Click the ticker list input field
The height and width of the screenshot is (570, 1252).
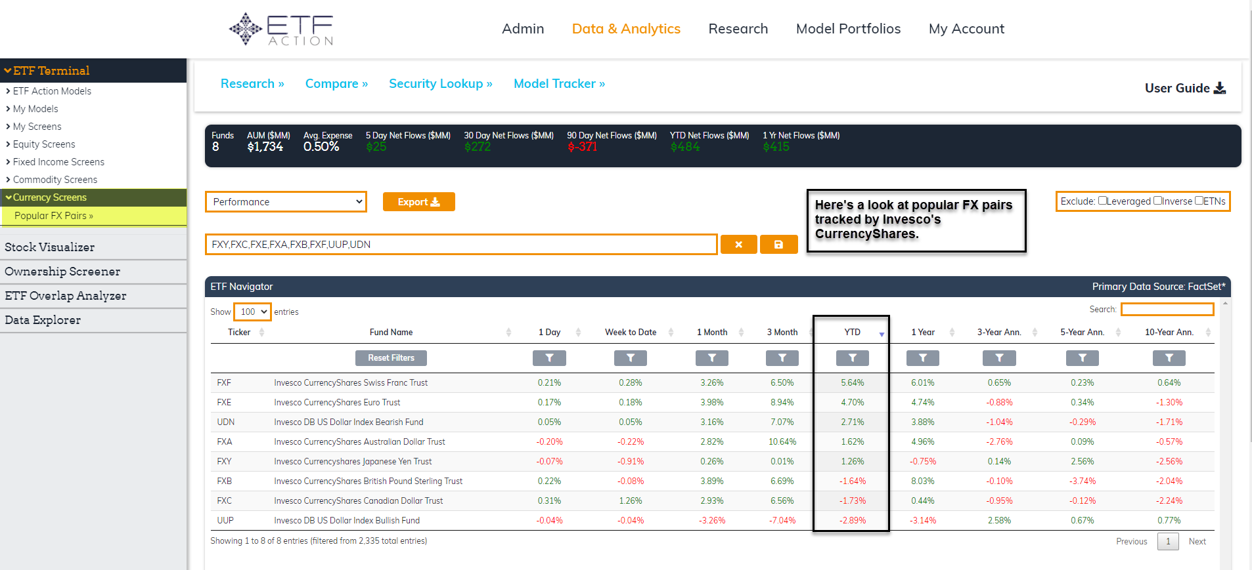[461, 245]
